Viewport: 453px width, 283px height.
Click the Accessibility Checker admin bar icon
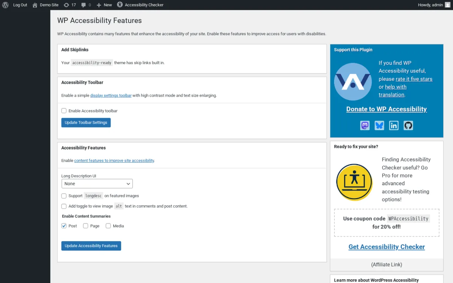click(120, 5)
